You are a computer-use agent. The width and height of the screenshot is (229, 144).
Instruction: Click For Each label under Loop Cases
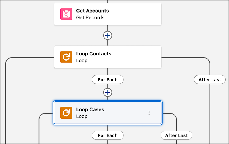(x=108, y=135)
